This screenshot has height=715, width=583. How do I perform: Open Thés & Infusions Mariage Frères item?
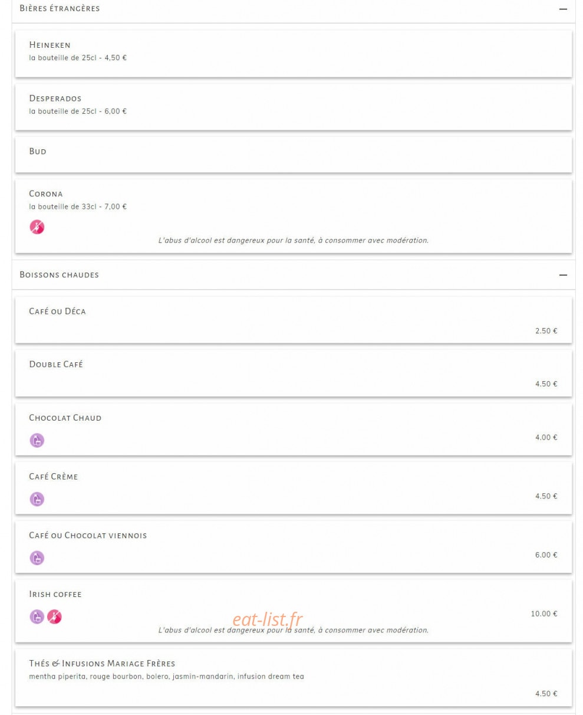point(293,678)
